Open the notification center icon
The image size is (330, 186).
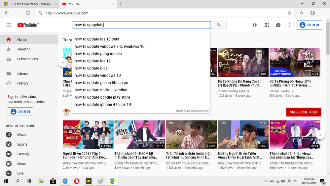322,181
